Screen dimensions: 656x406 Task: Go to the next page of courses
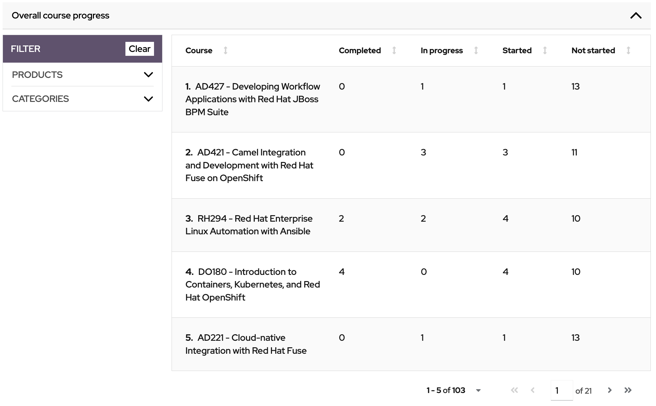tap(610, 390)
